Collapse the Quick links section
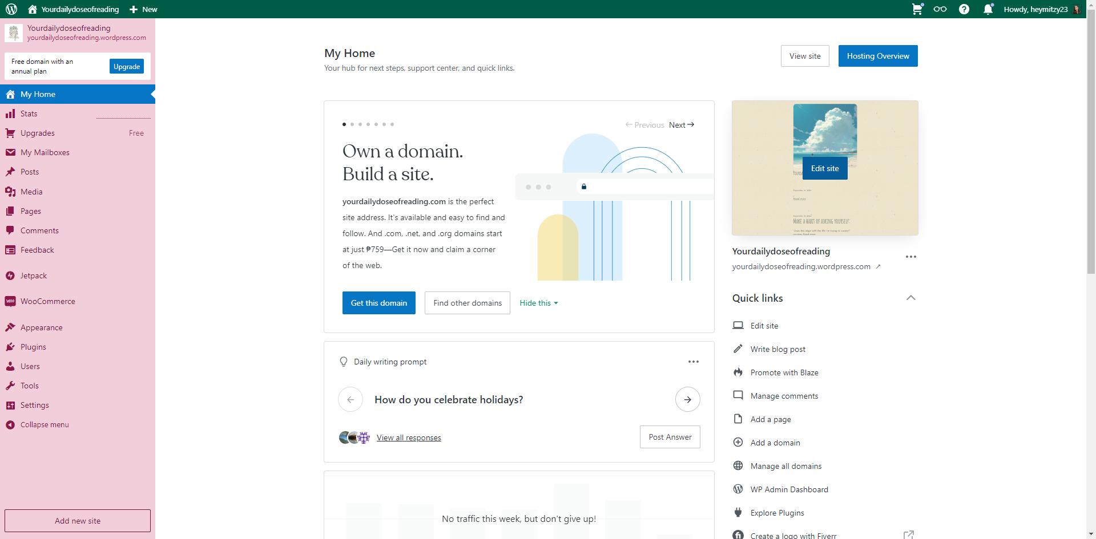1096x539 pixels. coord(911,298)
